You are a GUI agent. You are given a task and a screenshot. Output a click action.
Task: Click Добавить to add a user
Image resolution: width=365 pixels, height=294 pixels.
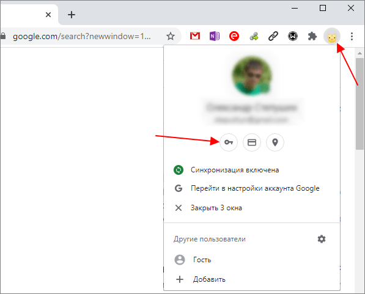tap(252, 279)
